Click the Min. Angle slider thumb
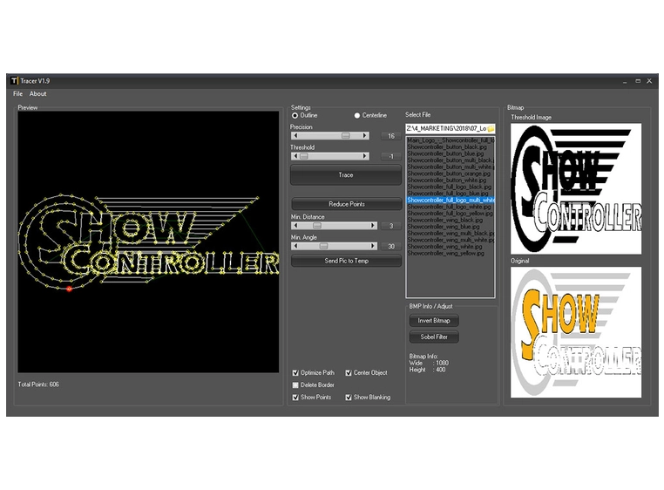This screenshot has width=664, height=490. coord(323,246)
